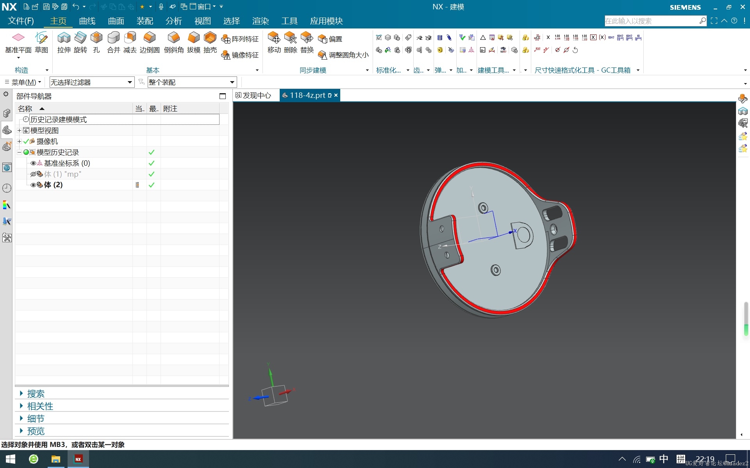The width and height of the screenshot is (750, 468).
Task: Click Resize Blend (调整圆角大小)
Action: [343, 55]
